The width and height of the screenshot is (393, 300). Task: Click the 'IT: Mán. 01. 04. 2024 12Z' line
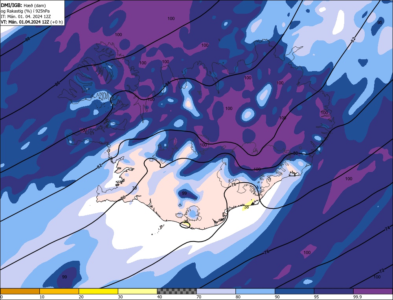[26, 16]
